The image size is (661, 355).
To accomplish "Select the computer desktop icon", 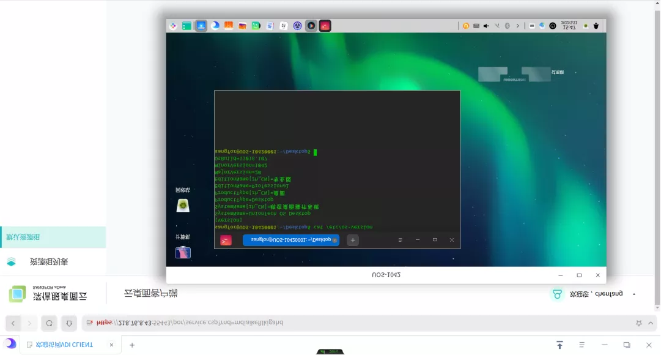I will 183,252.
